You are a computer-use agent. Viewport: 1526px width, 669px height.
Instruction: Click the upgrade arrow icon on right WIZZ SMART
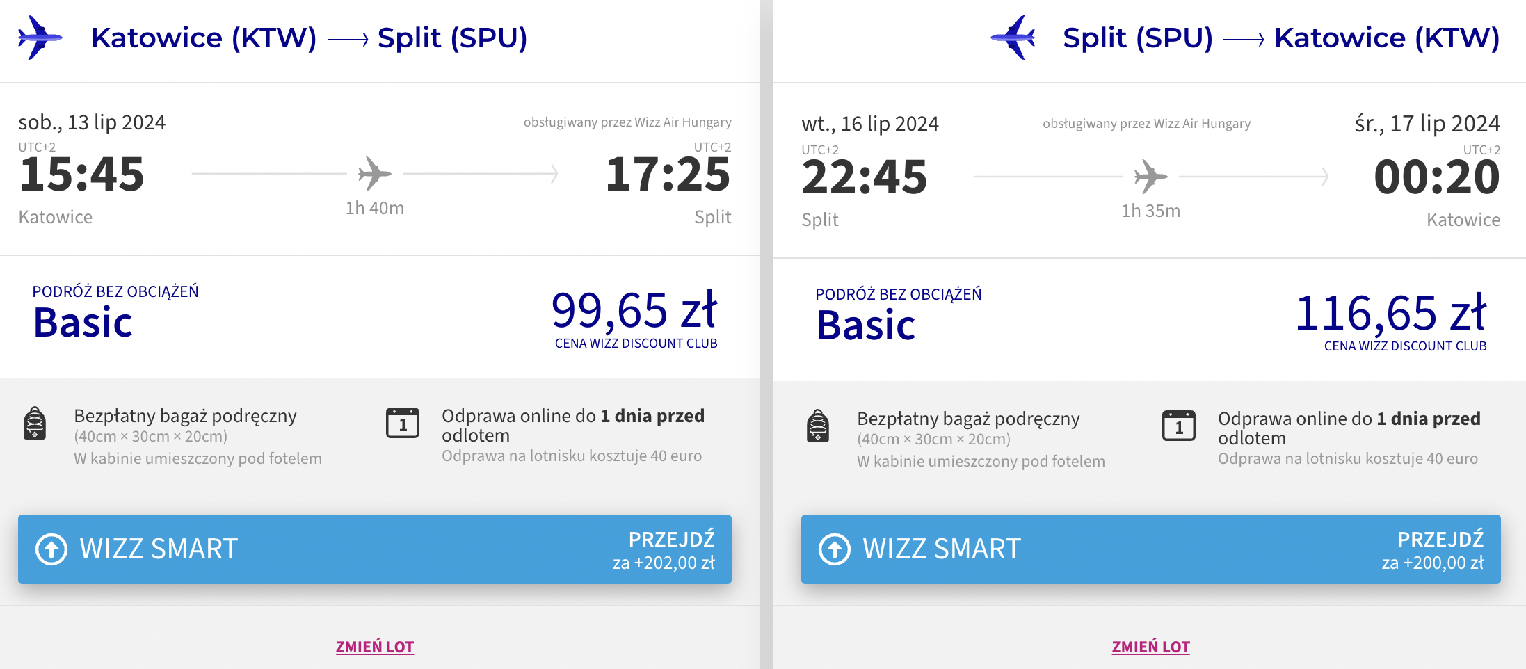pos(835,549)
